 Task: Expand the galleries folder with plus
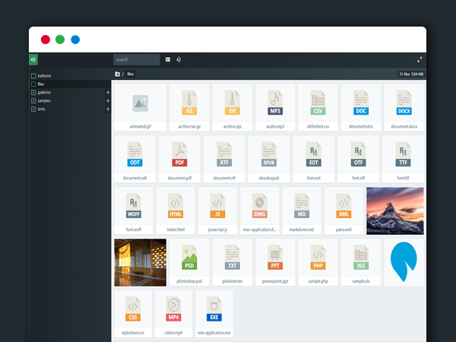point(108,93)
